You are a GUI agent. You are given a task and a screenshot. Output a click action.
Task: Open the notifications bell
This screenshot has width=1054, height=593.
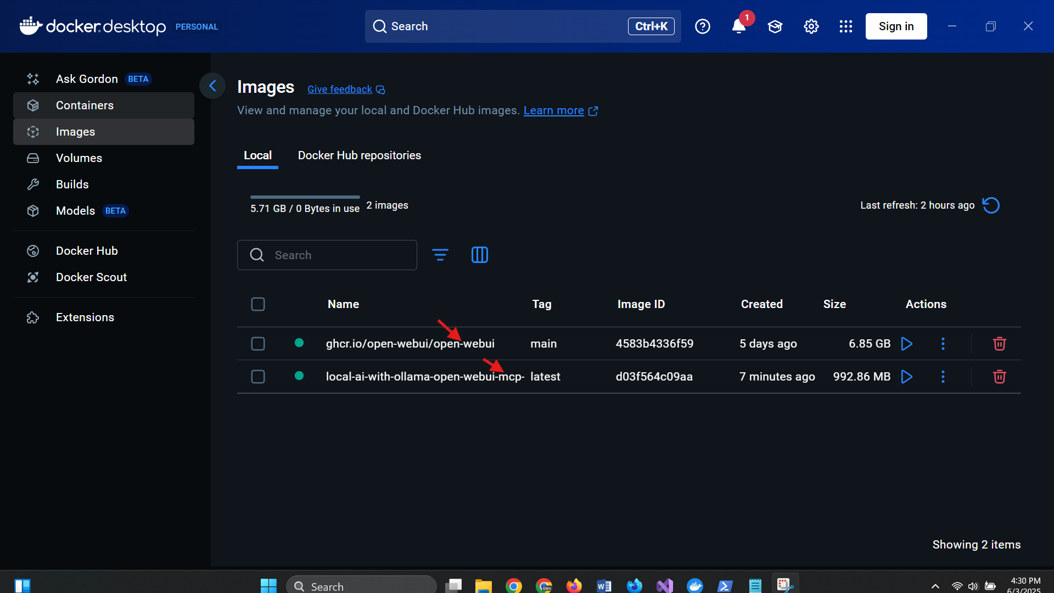tap(738, 26)
